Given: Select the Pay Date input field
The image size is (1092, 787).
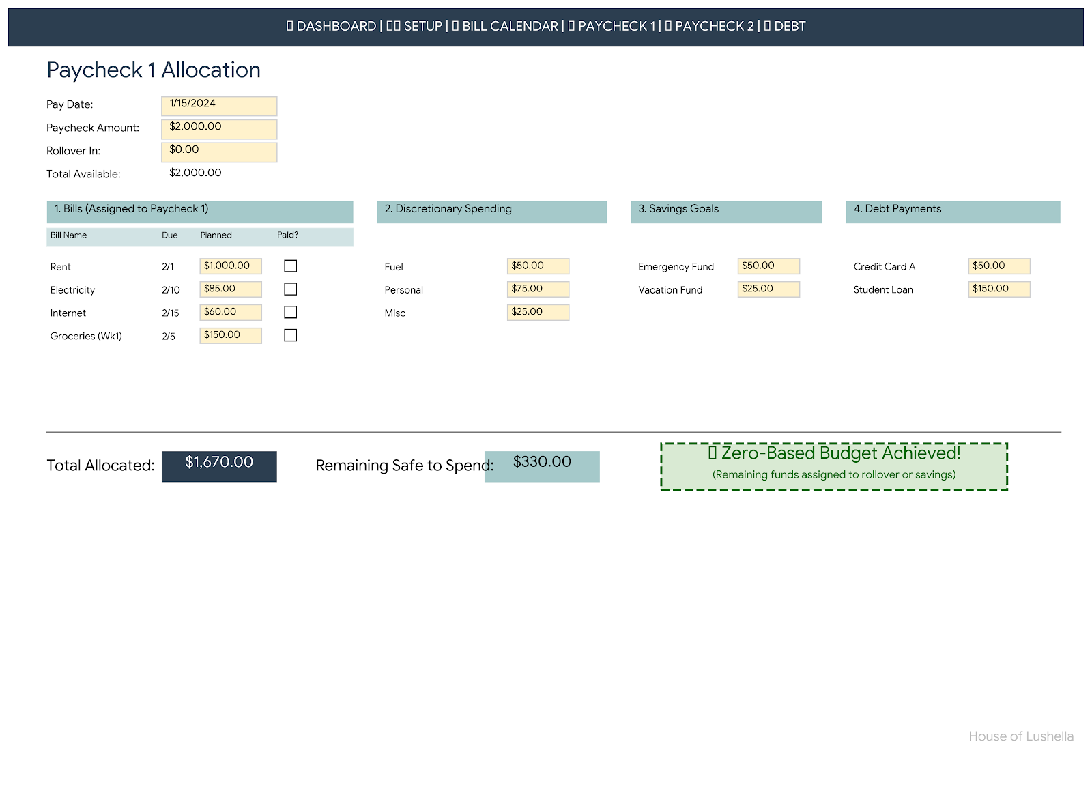Looking at the screenshot, I should 219,106.
